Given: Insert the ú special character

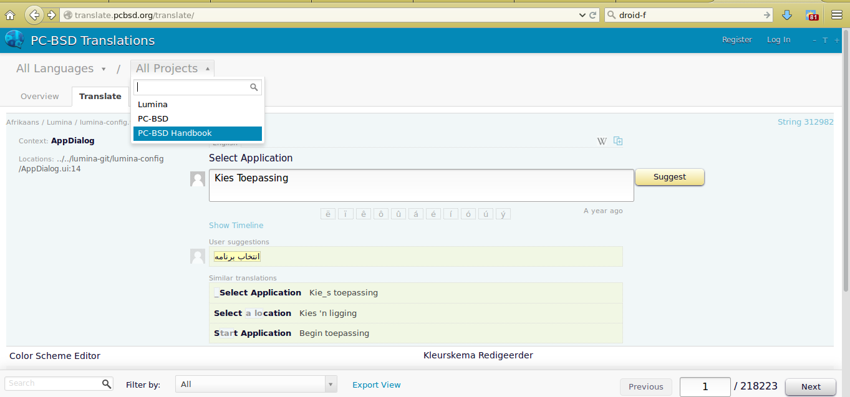Looking at the screenshot, I should 486,214.
